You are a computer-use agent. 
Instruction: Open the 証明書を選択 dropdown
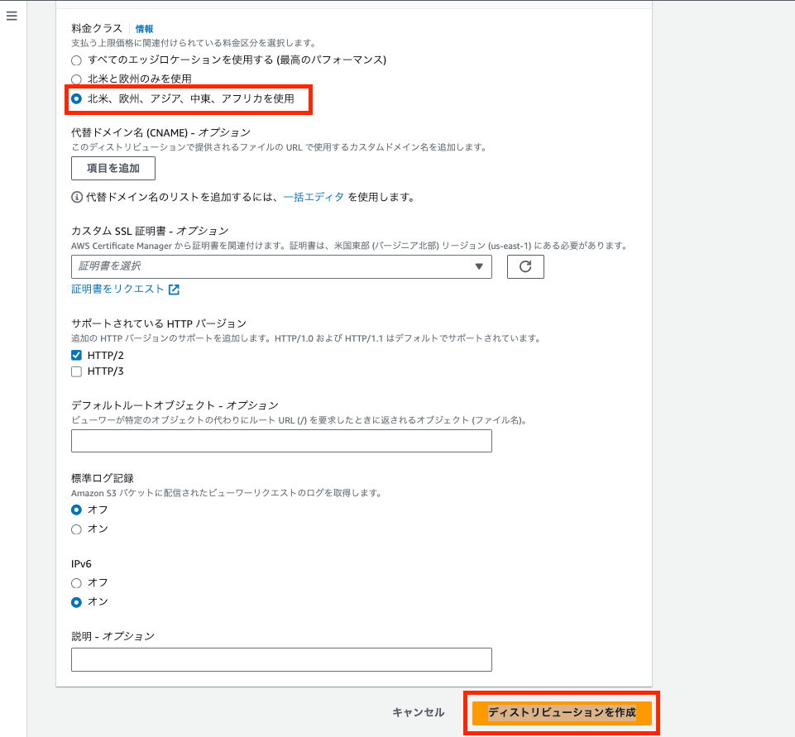[281, 266]
